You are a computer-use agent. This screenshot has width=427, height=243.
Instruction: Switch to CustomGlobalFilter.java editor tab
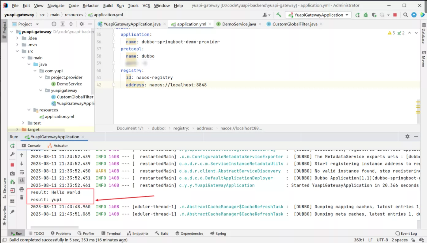pyautogui.click(x=295, y=24)
